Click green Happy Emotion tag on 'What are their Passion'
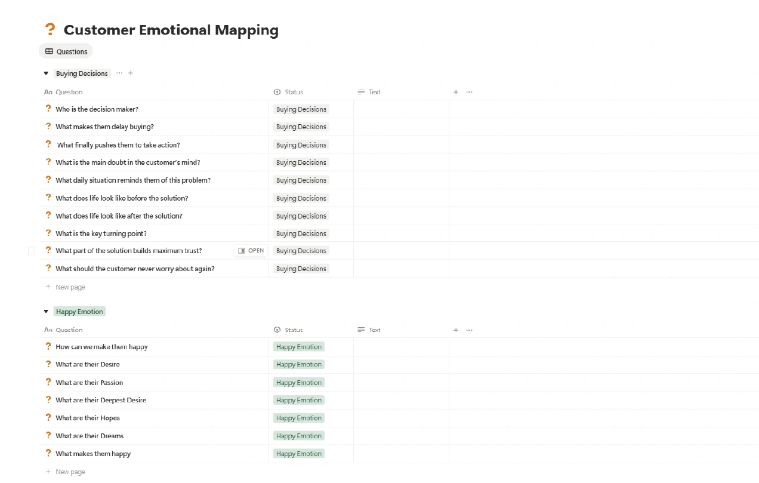The height and width of the screenshot is (483, 759). (298, 382)
